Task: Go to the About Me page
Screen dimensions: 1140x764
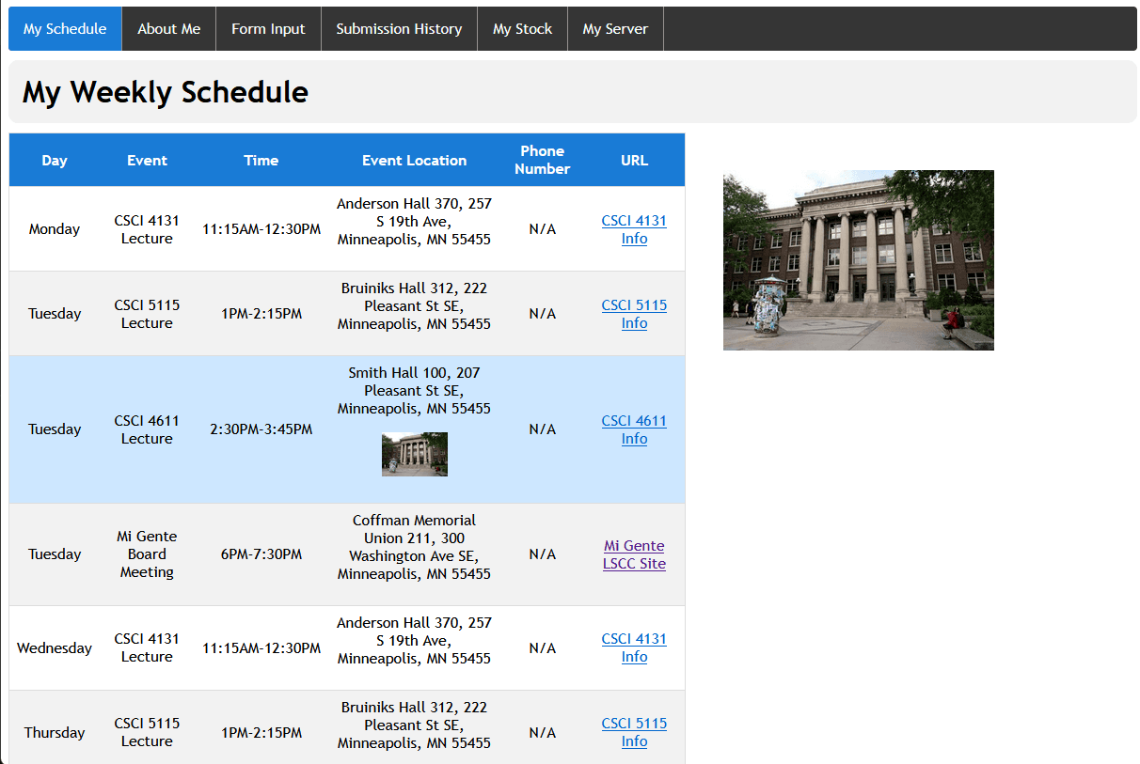Action: (x=168, y=28)
